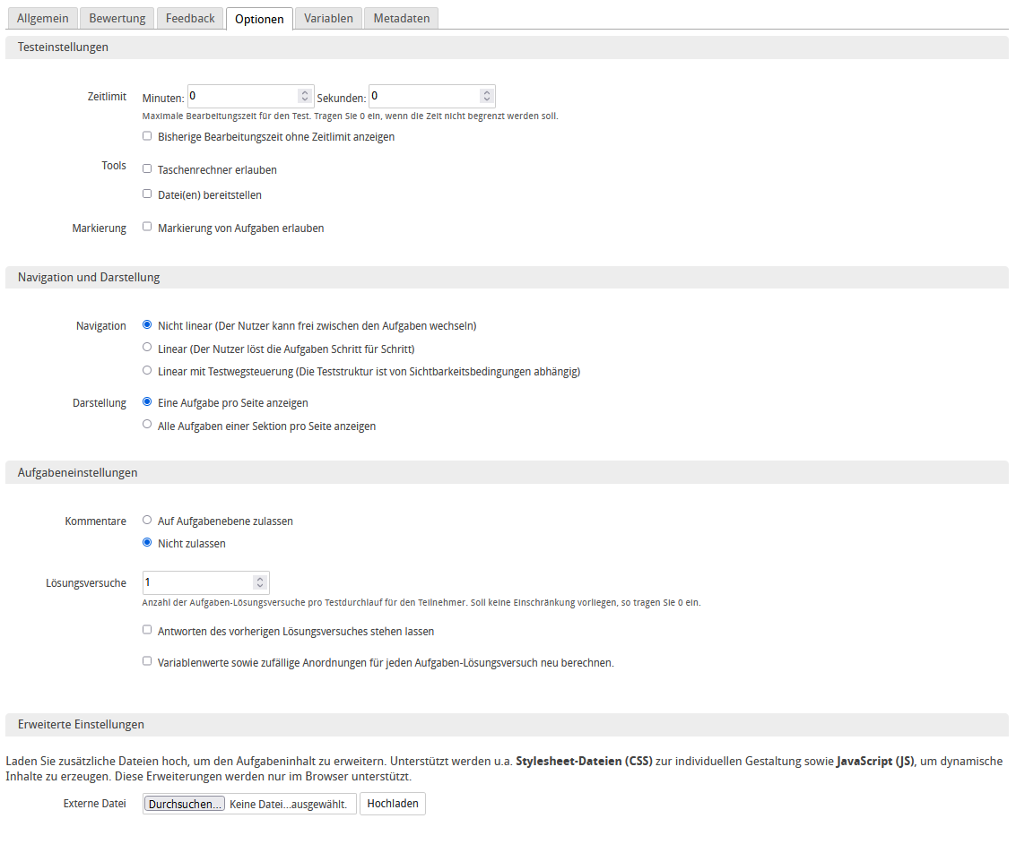
Task: Open the Metadaten tab
Action: [400, 17]
